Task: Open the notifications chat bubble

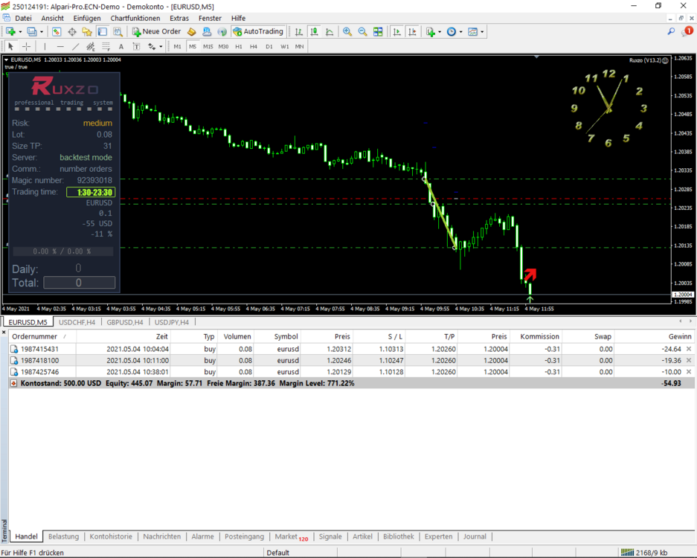Action: tap(687, 31)
